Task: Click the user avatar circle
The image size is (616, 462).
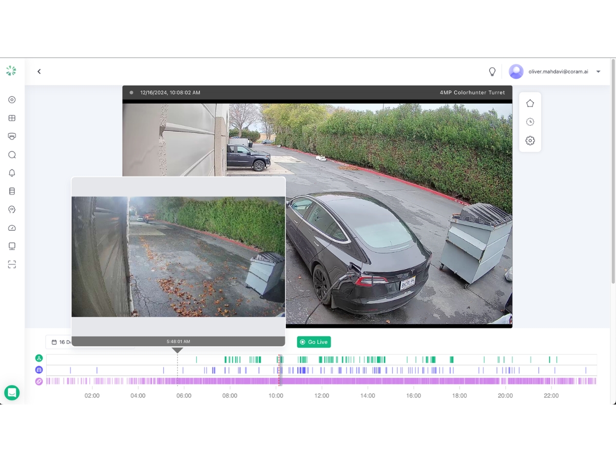Action: click(x=516, y=71)
